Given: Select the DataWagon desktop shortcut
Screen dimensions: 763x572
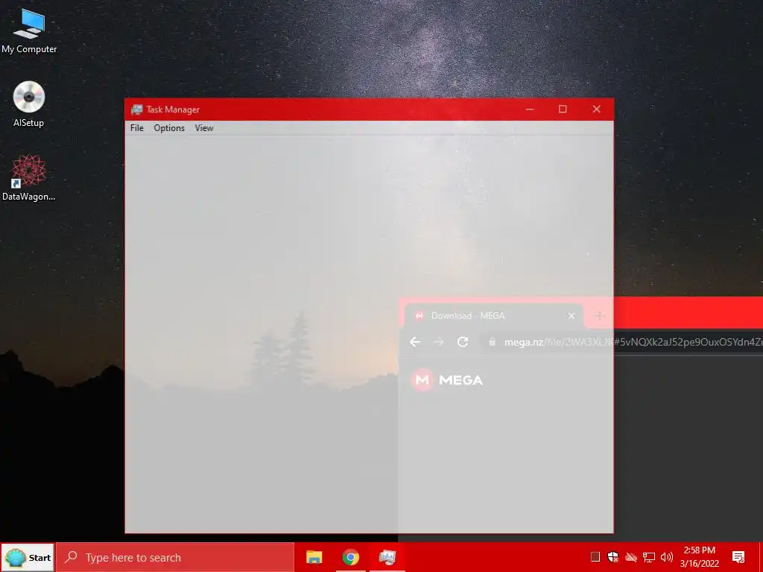Looking at the screenshot, I should [x=29, y=178].
